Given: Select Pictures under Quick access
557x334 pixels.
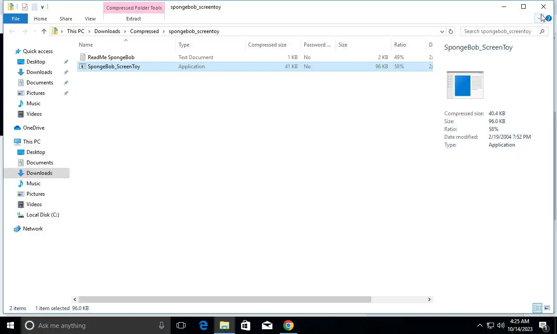Looking at the screenshot, I should (36, 93).
